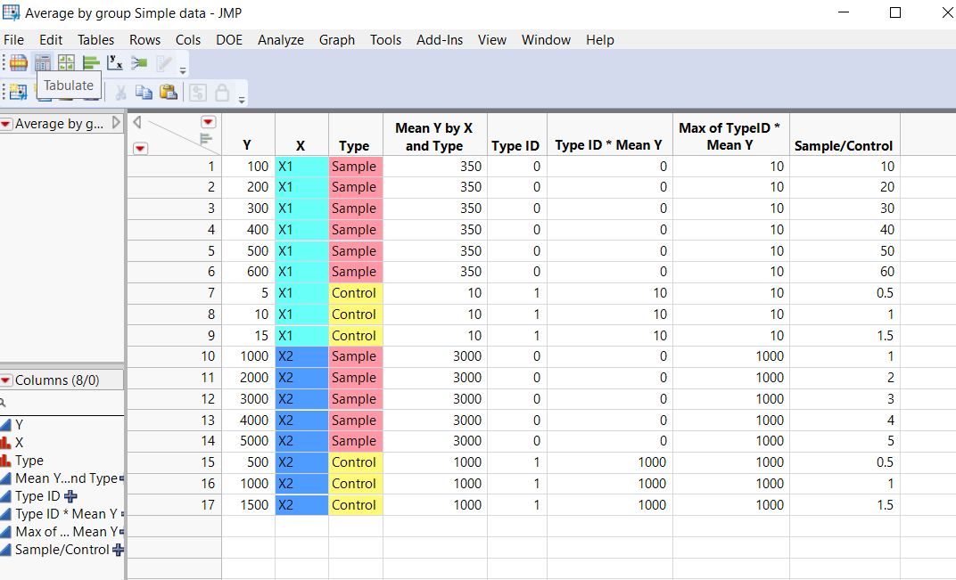Select the Copy icon on the toolbar

click(x=144, y=92)
